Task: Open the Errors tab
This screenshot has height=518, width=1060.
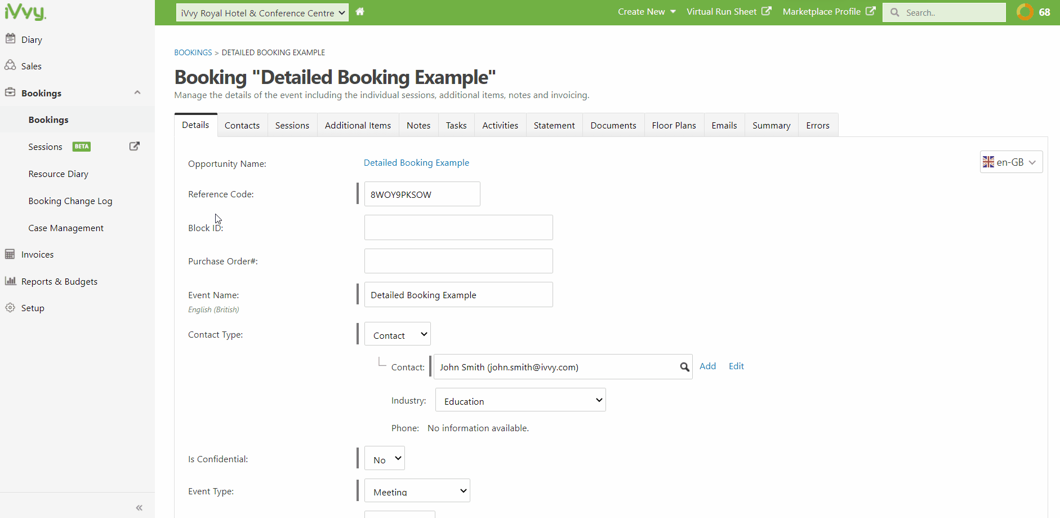Action: coord(818,125)
